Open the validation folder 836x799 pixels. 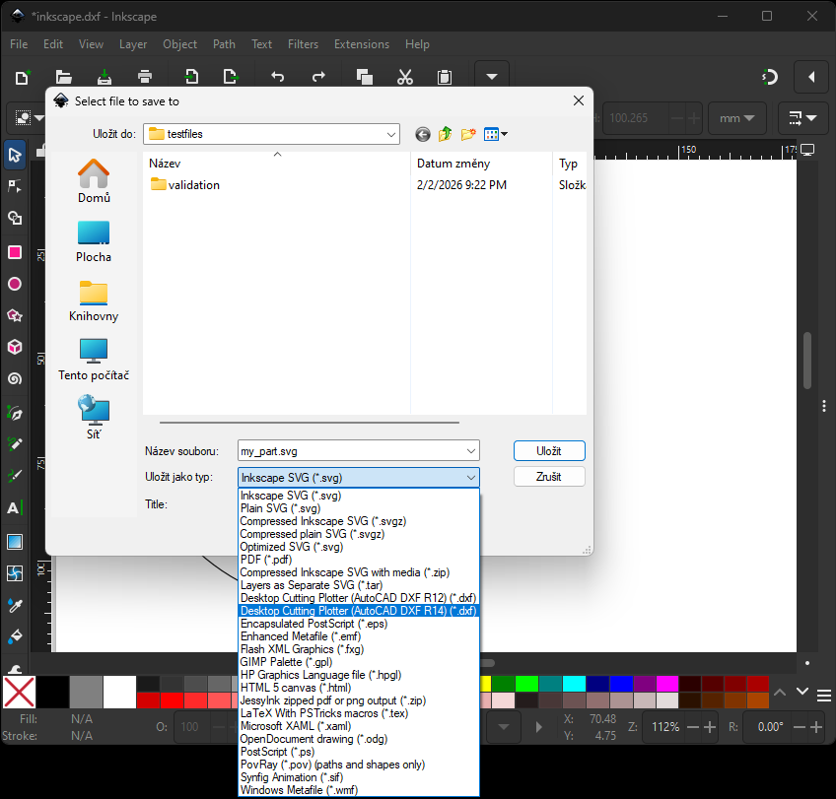(x=192, y=184)
